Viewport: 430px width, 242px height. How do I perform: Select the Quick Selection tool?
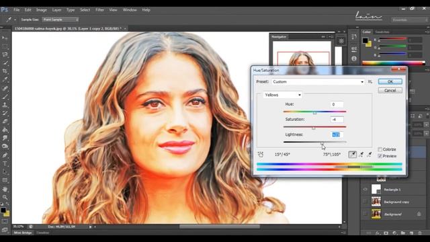5,63
